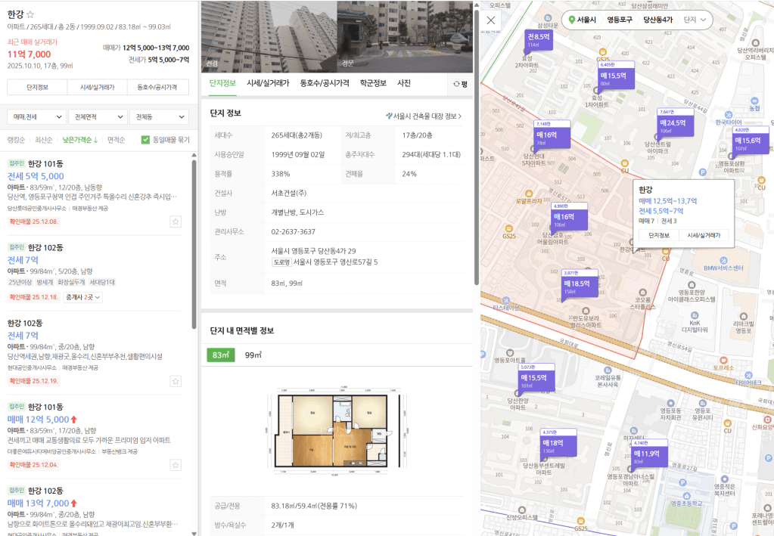The width and height of the screenshot is (774, 536).
Task: Switch the floor plan to 99㎡
Action: coord(252,355)
